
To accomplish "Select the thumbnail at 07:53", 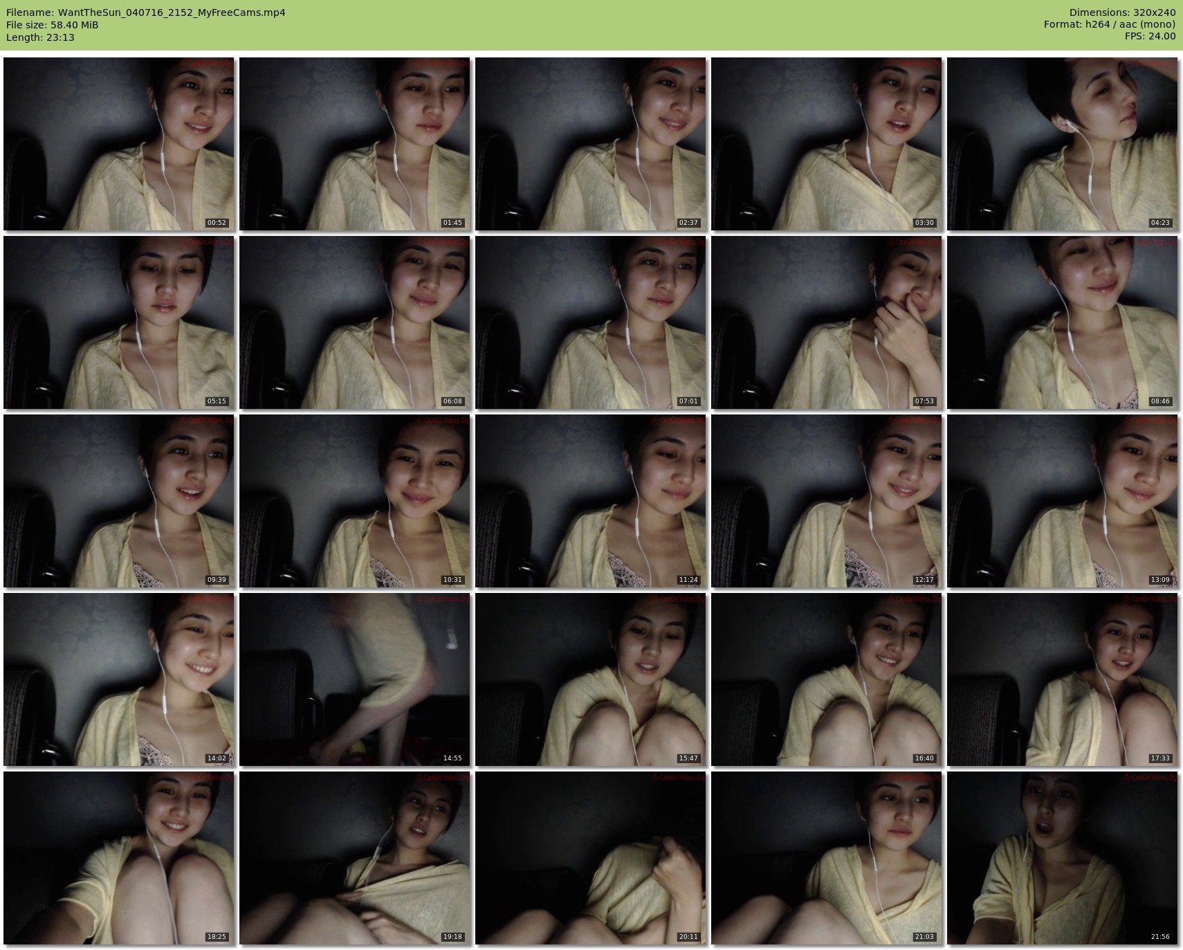I will (x=826, y=322).
